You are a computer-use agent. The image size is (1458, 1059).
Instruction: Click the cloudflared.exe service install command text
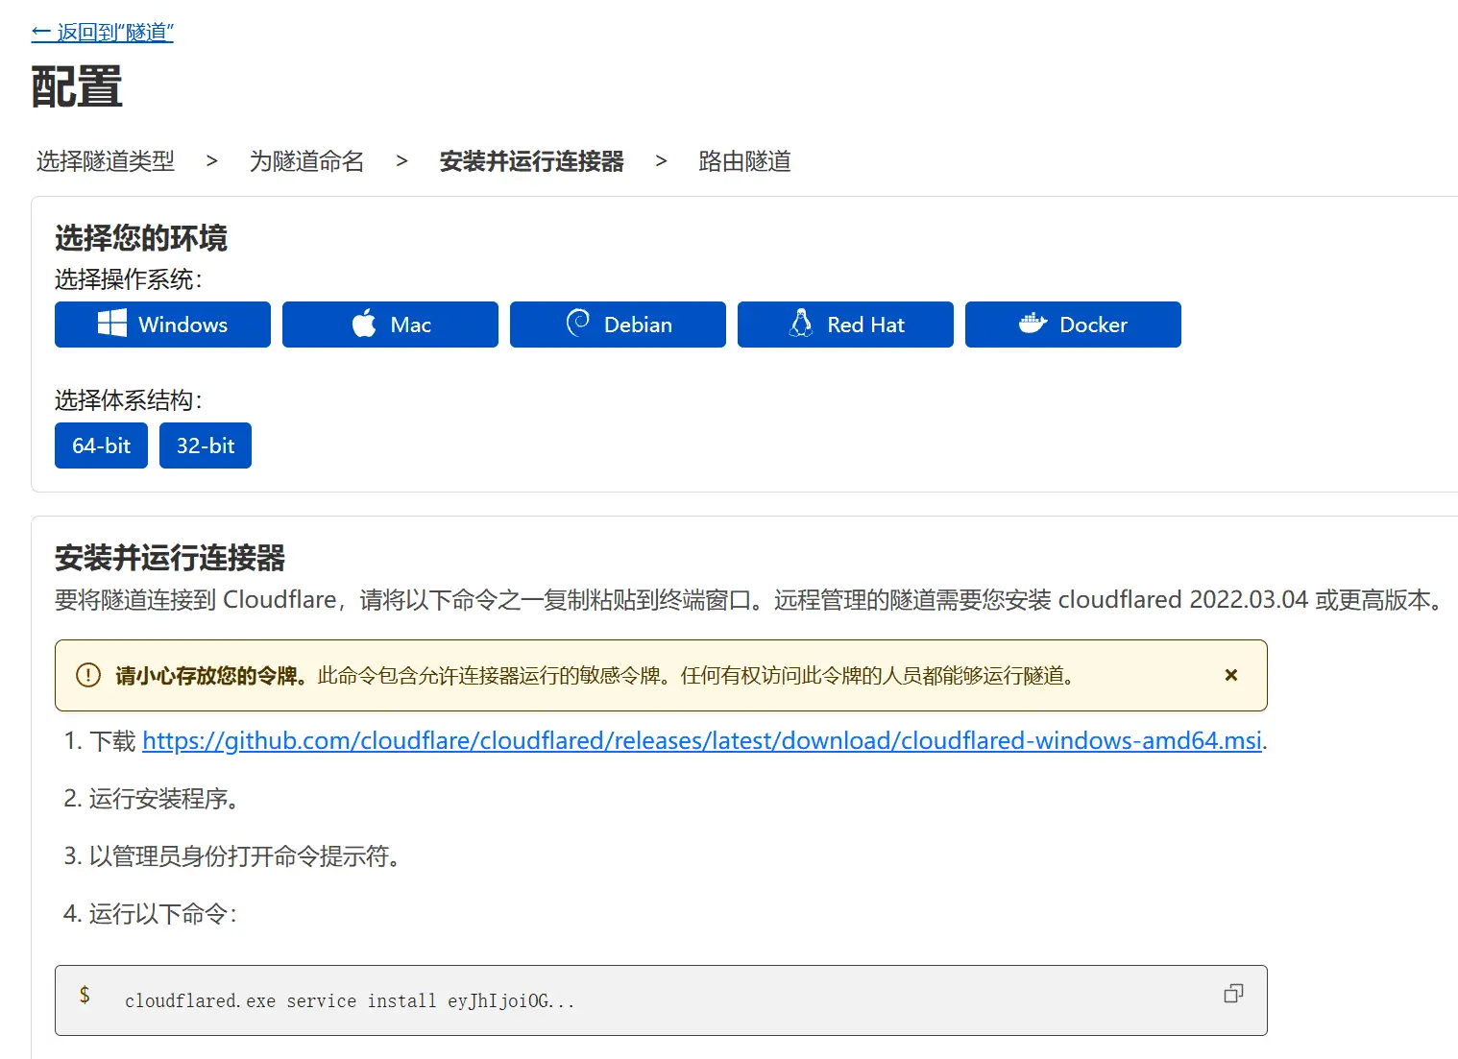pos(350,1000)
